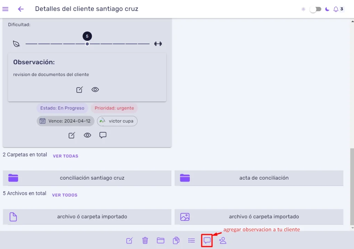This screenshot has height=249, width=354.
Task: Click the scrollbar down arrow
Action: (x=352, y=228)
